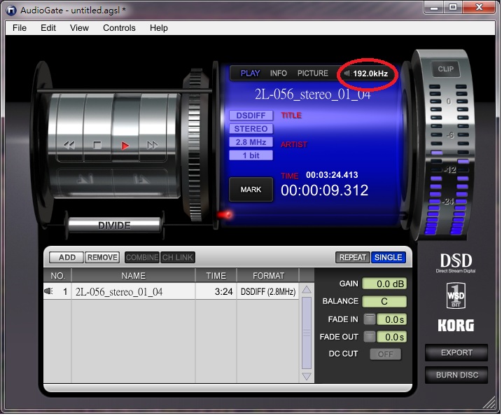Click the playlist vertical scrollbar track
The height and width of the screenshot is (416, 502).
[307, 333]
